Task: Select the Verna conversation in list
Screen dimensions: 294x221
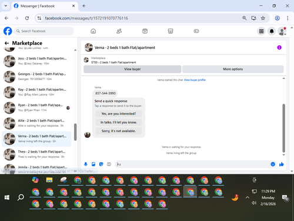Action: (36, 138)
